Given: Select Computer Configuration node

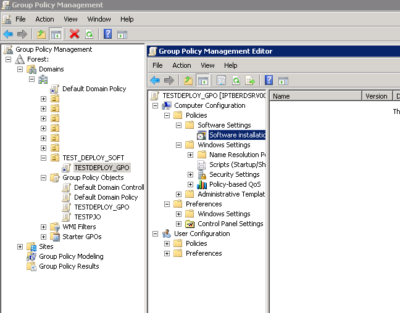Looking at the screenshot, I should click(210, 105).
